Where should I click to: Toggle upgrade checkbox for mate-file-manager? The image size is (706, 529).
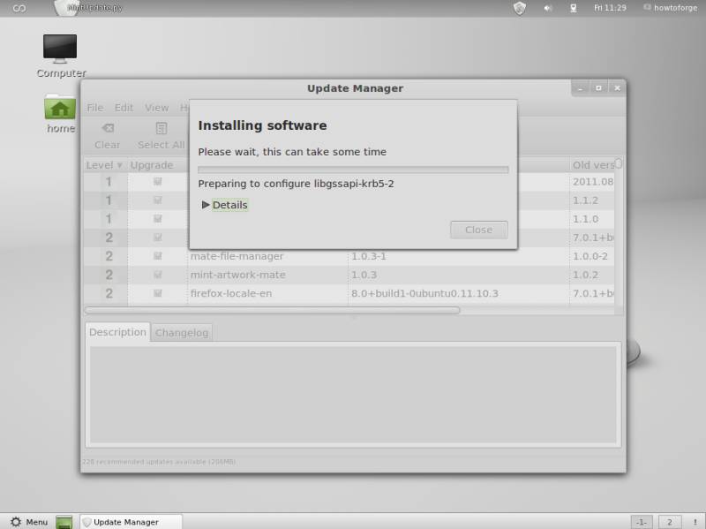pyautogui.click(x=158, y=256)
